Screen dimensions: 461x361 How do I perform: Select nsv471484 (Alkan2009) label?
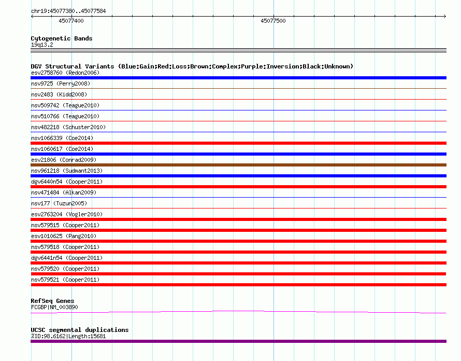(x=64, y=192)
